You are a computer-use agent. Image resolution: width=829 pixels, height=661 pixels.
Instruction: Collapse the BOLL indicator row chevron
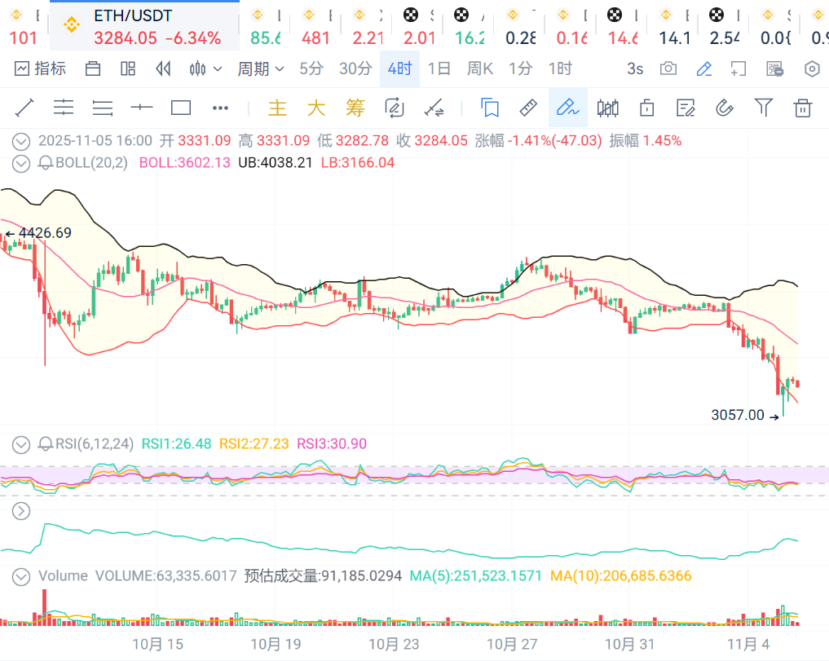[21, 163]
